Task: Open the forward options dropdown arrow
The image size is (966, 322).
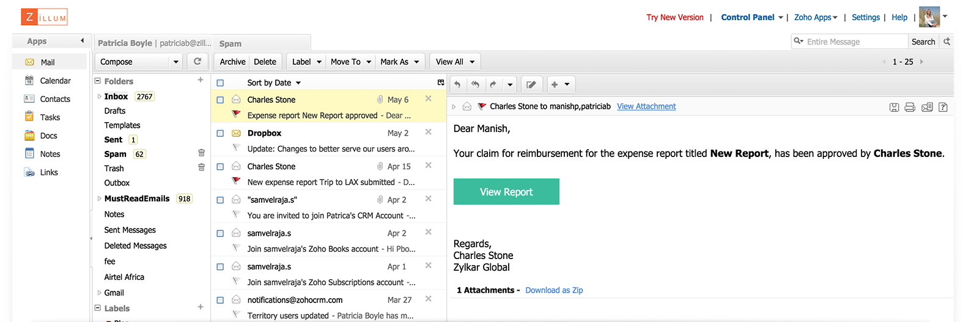Action: tap(510, 85)
